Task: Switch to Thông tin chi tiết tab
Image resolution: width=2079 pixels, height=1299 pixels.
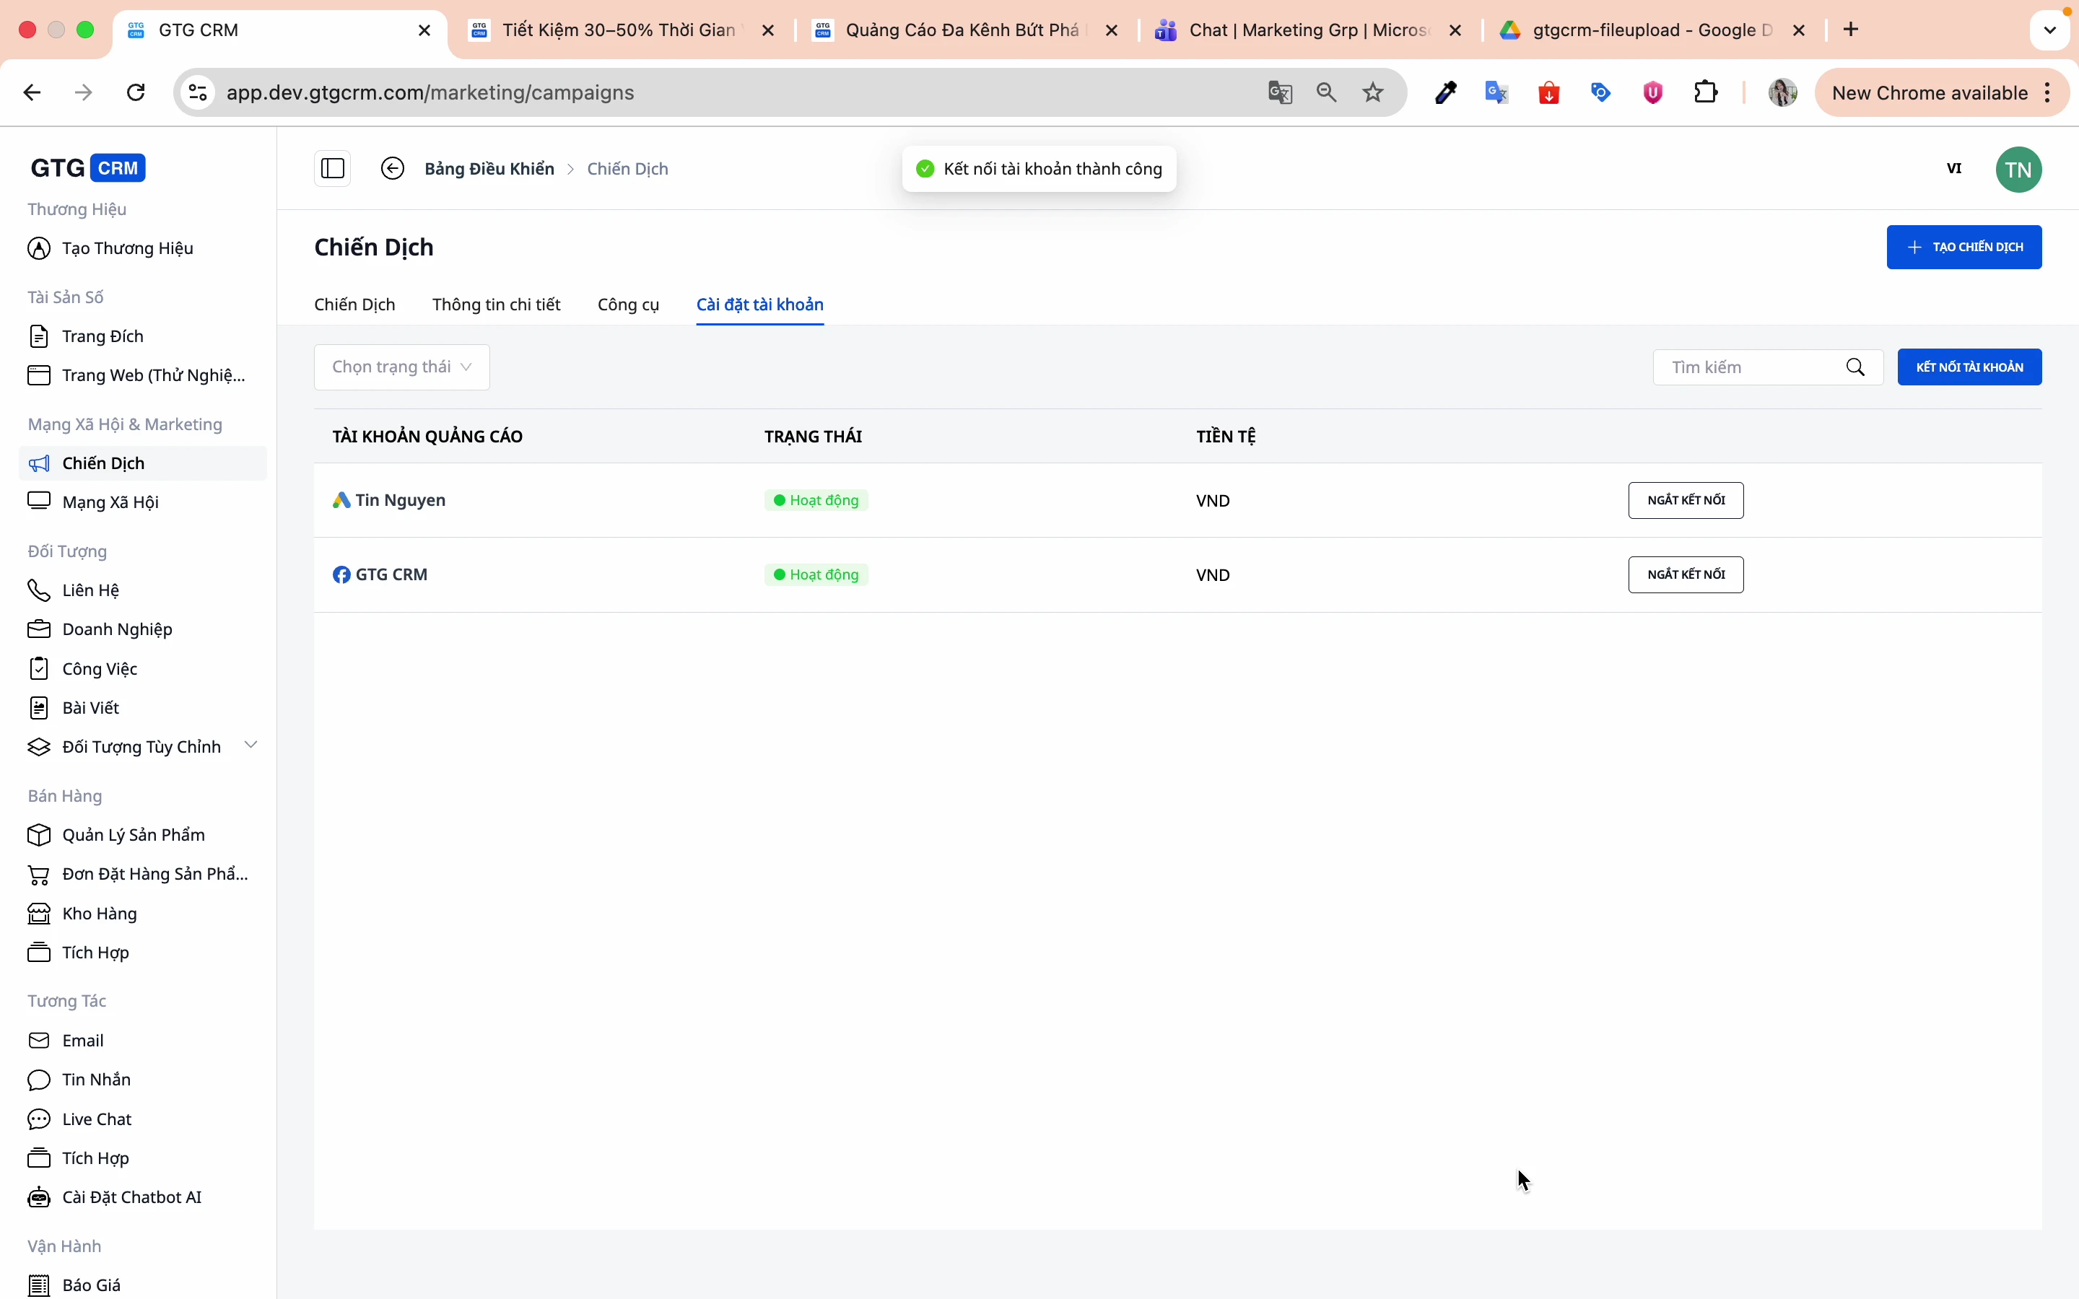Action: pyautogui.click(x=497, y=305)
